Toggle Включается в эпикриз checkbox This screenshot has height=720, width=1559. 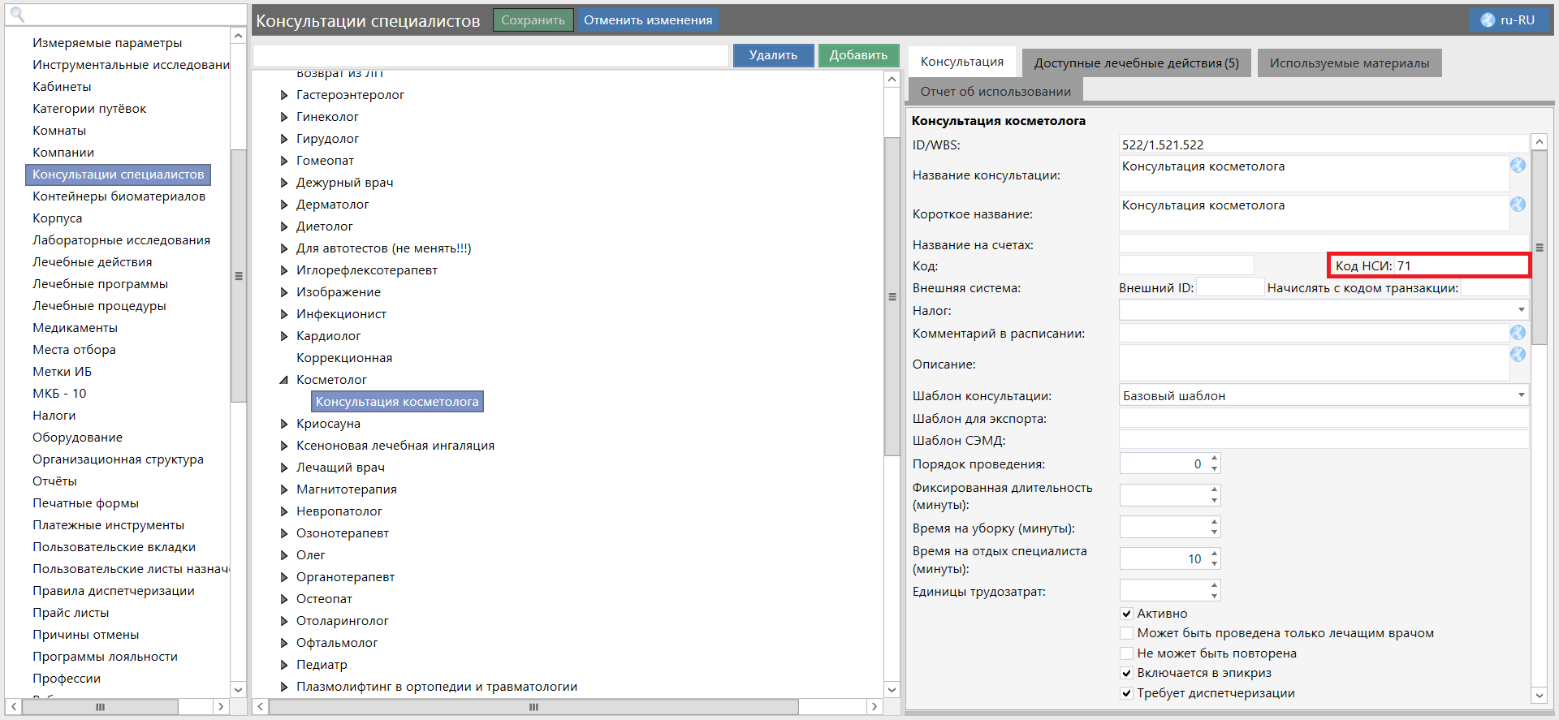(x=1126, y=673)
